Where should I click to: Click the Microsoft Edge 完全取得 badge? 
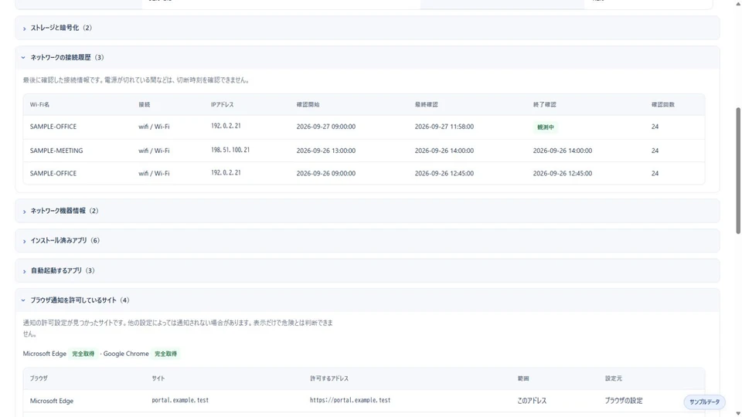click(x=83, y=354)
